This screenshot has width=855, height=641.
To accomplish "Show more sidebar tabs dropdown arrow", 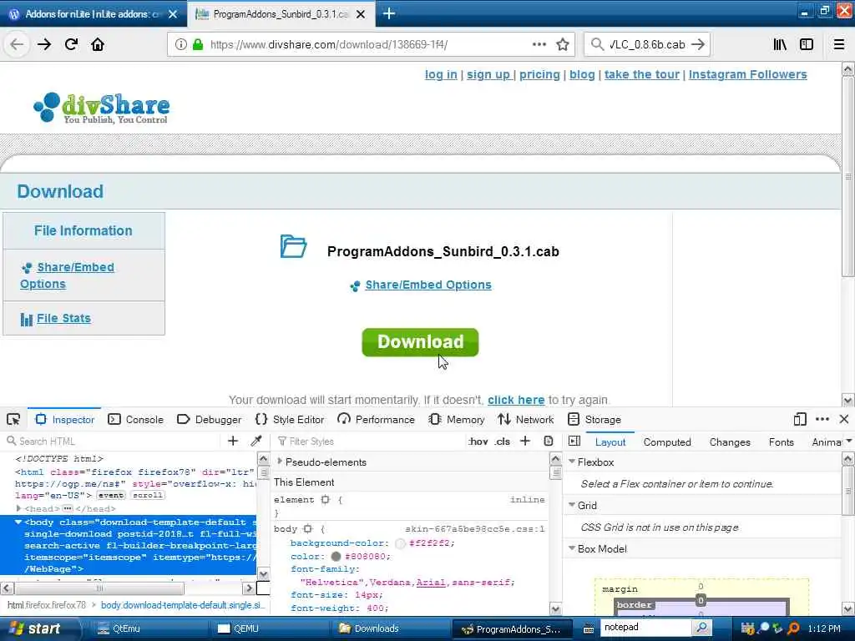I will [x=848, y=441].
